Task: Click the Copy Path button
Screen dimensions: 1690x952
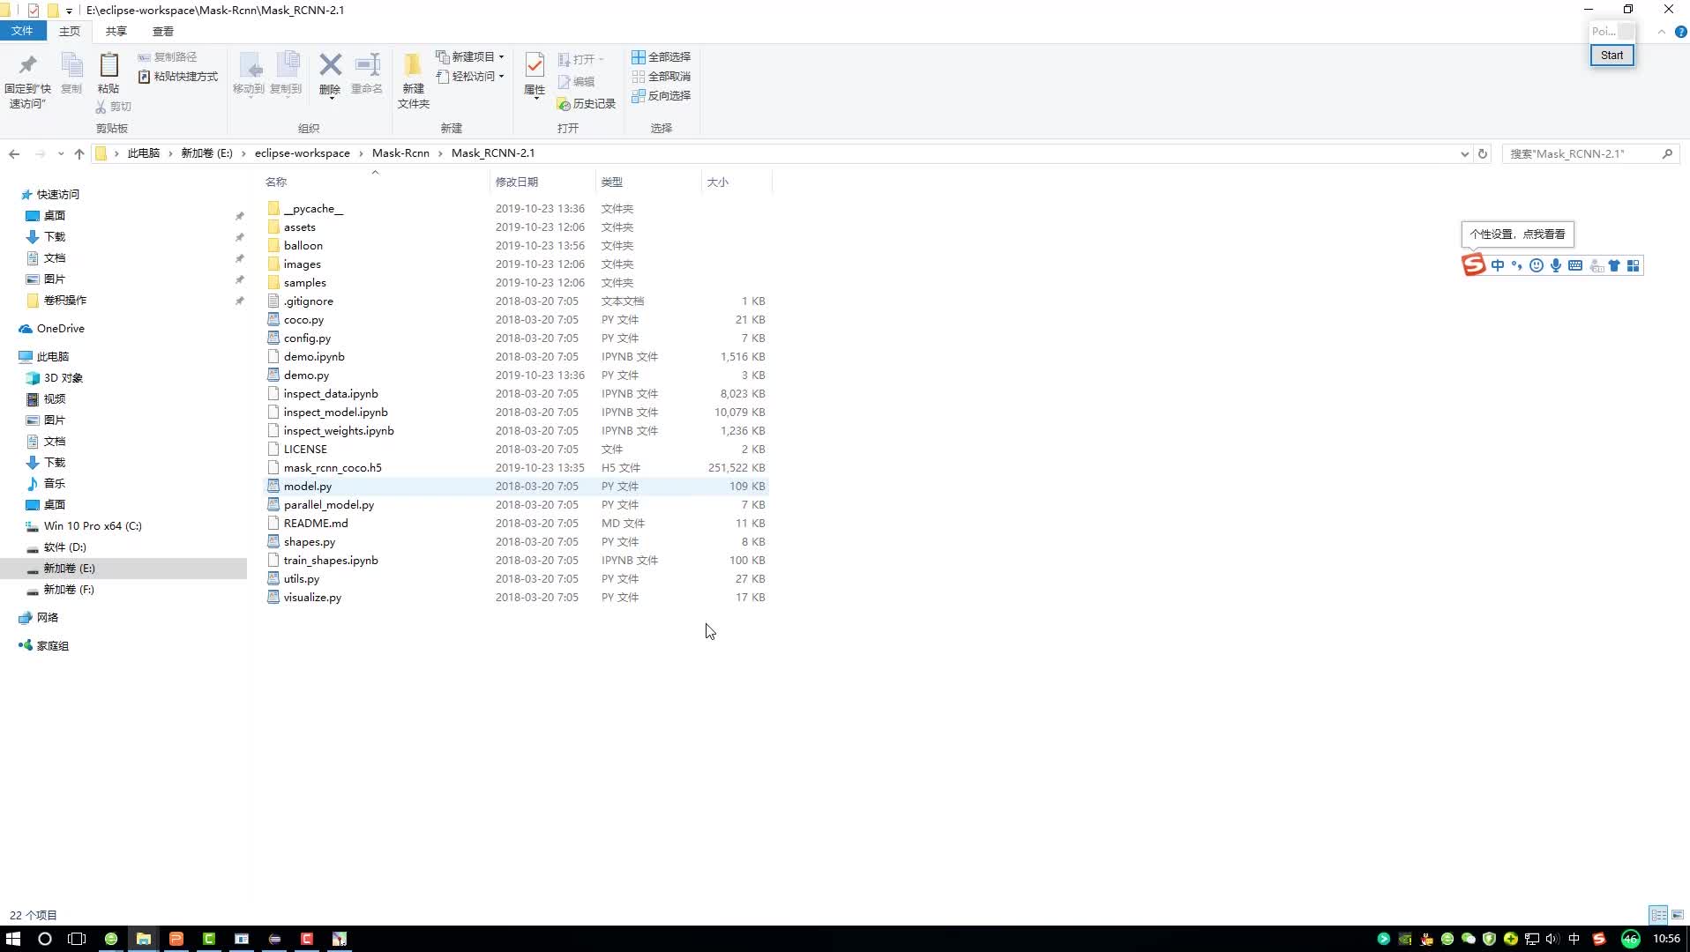Action: (x=168, y=57)
